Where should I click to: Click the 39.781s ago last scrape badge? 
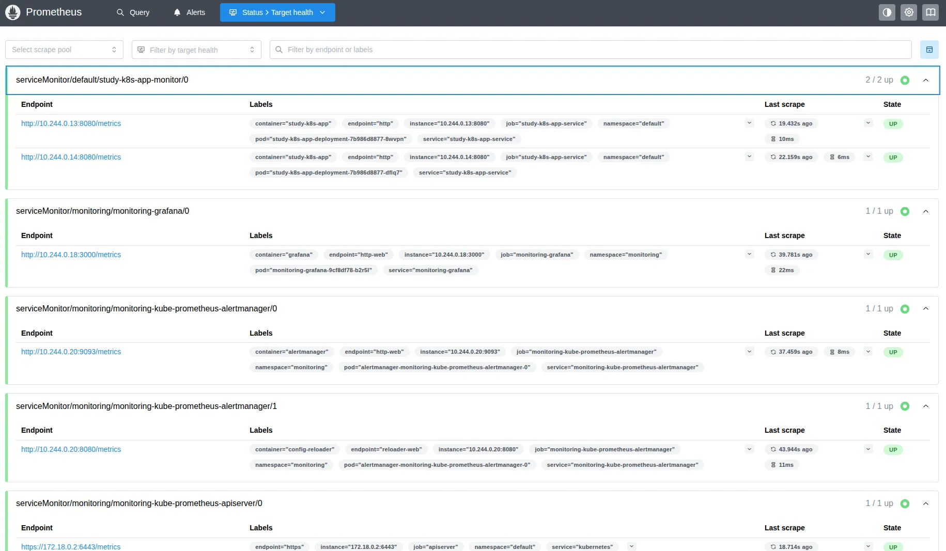click(x=792, y=255)
